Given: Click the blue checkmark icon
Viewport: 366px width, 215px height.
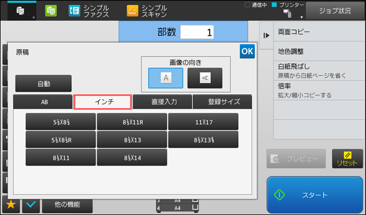Looking at the screenshot, I should 31,205.
